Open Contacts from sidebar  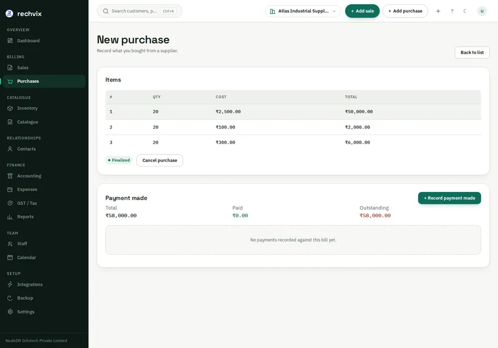pos(44,149)
